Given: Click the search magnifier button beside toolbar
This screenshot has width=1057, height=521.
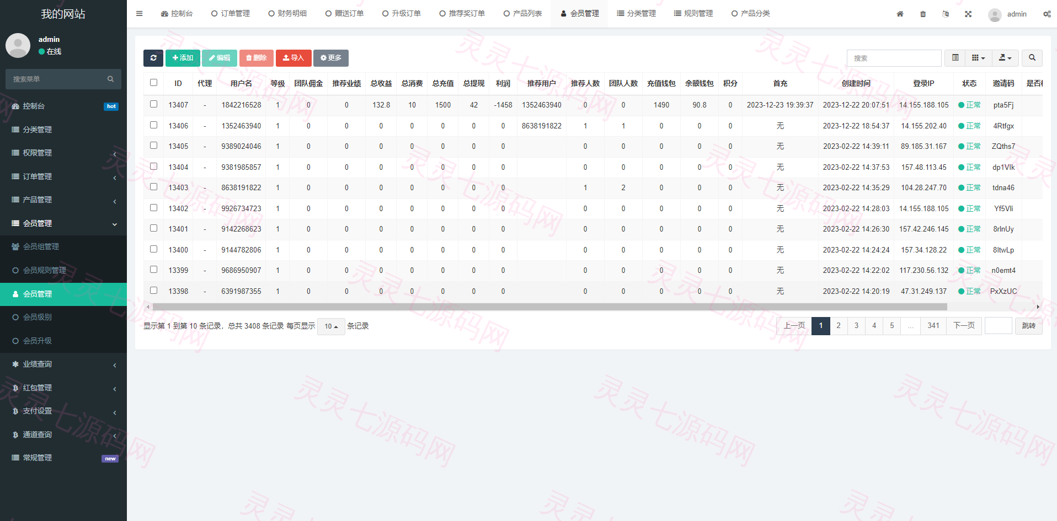Looking at the screenshot, I should pyautogui.click(x=1032, y=58).
